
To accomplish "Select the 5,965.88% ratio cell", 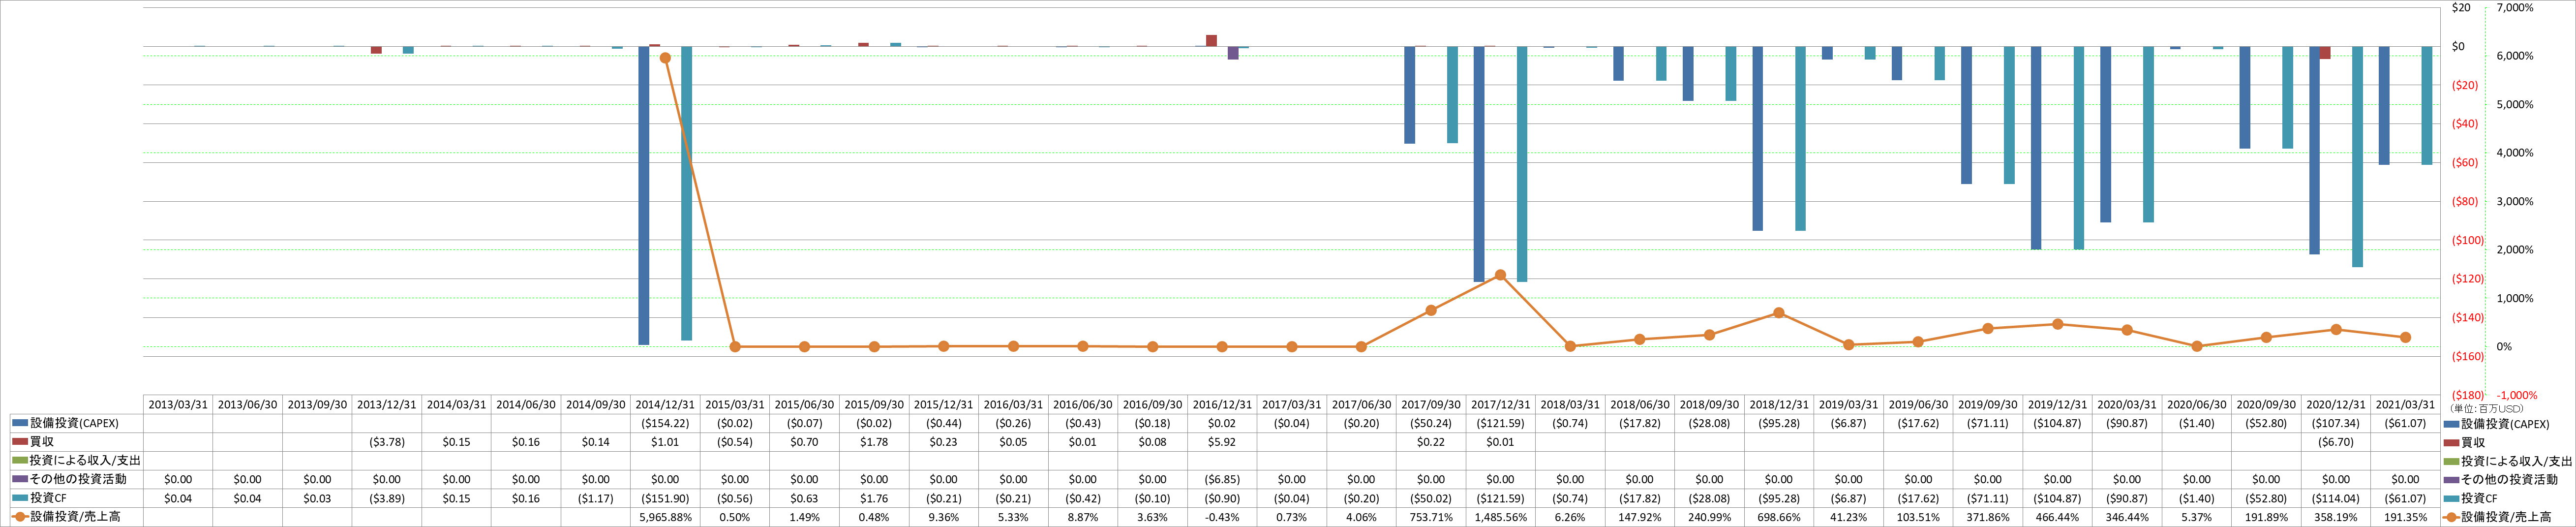I will [665, 517].
